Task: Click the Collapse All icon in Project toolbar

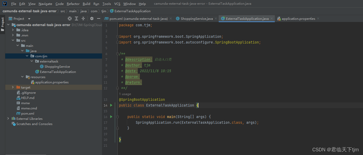Action: (83, 18)
